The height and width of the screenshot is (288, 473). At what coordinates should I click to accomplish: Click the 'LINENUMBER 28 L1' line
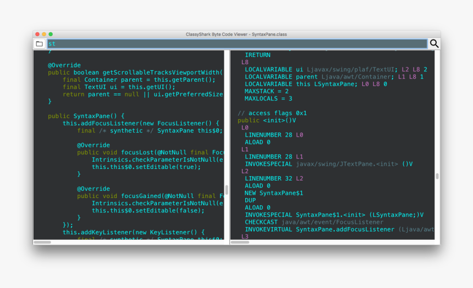(274, 156)
